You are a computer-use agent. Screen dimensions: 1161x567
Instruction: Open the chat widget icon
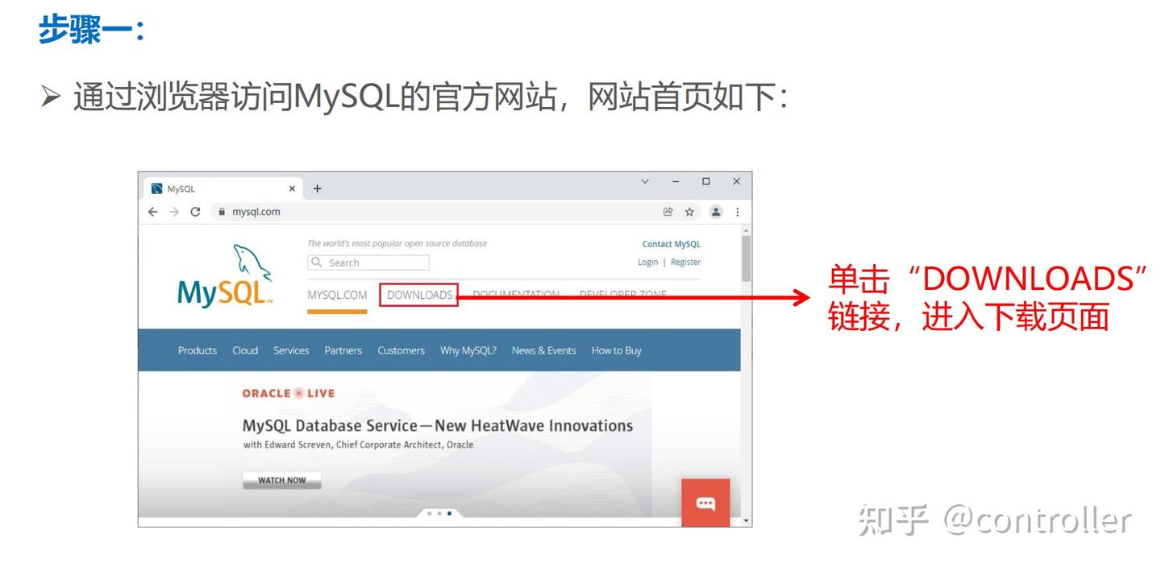tap(705, 503)
